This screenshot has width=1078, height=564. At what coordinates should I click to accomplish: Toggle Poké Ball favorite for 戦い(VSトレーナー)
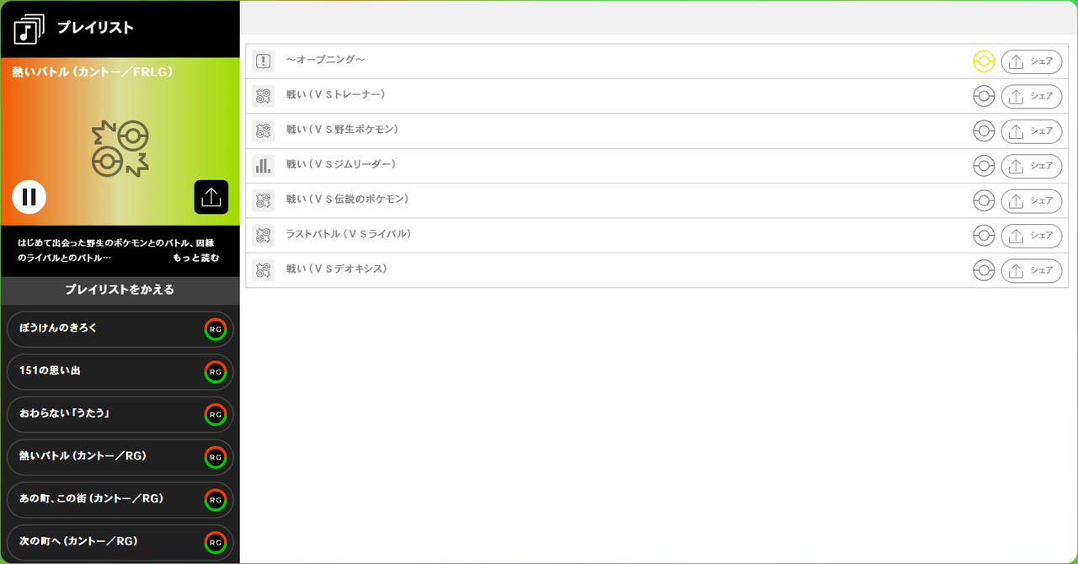[984, 96]
